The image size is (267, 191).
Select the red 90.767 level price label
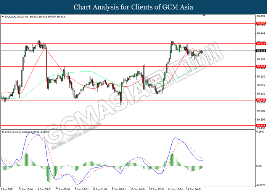tap(261, 23)
